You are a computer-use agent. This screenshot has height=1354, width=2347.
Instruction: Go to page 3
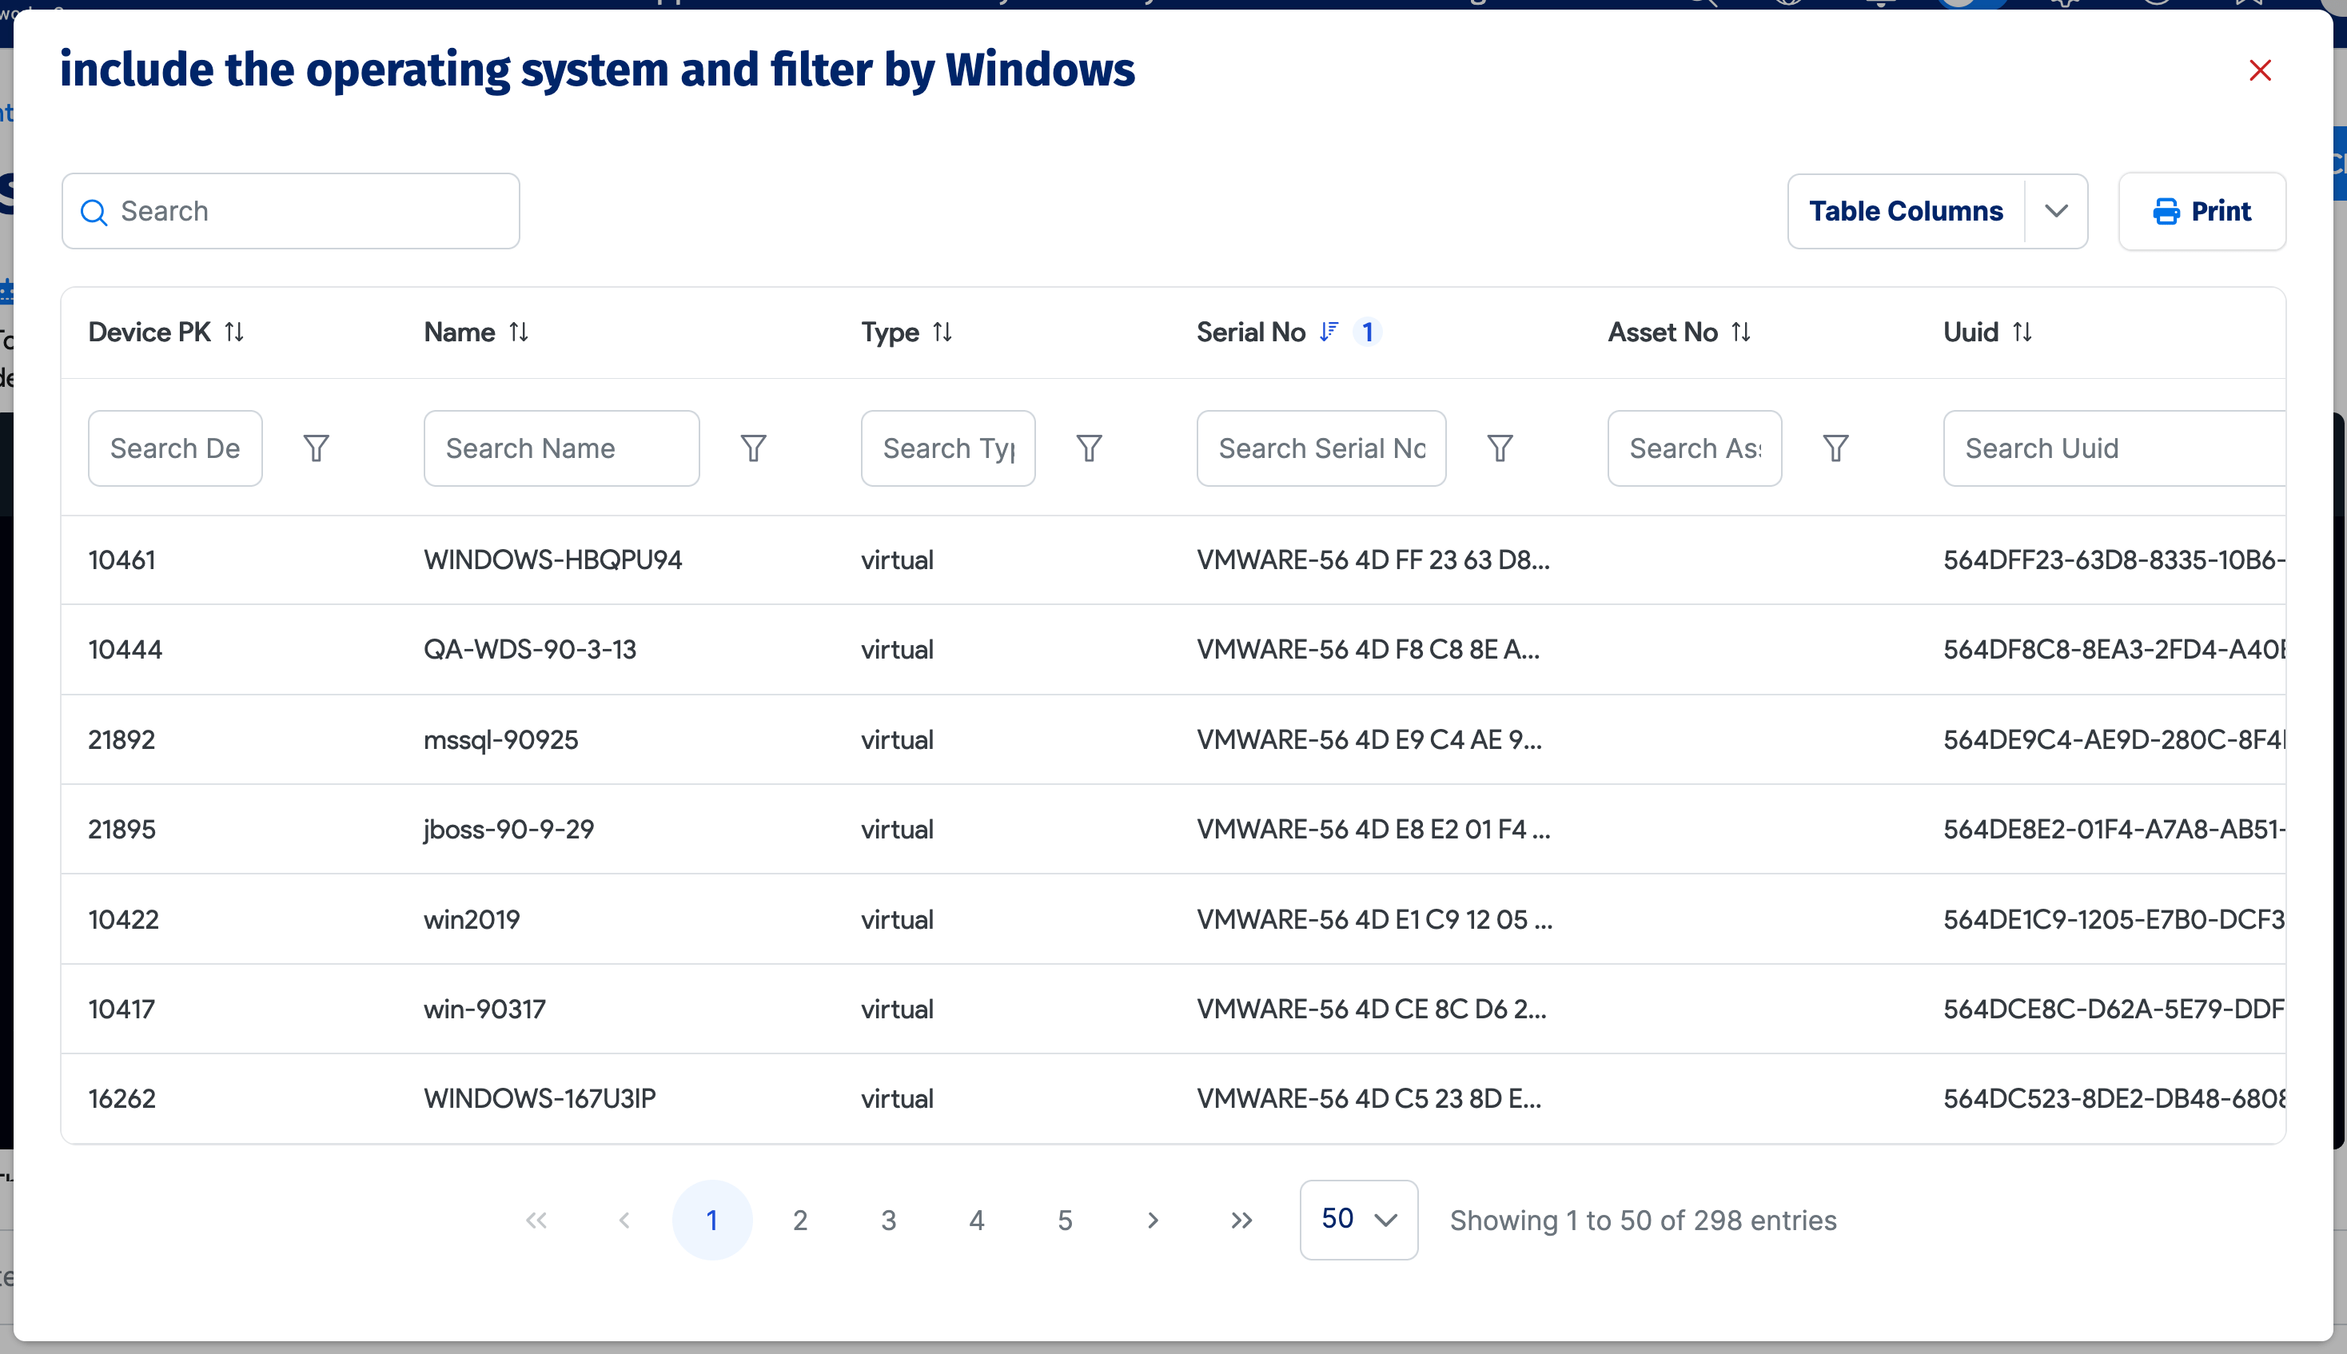[x=888, y=1220]
